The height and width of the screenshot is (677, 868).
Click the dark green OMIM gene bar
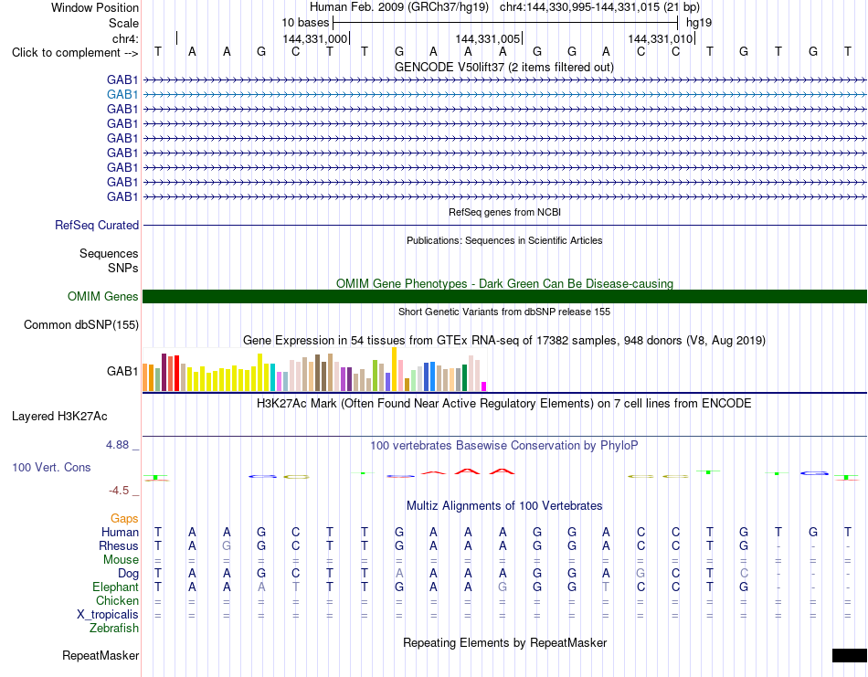(504, 296)
